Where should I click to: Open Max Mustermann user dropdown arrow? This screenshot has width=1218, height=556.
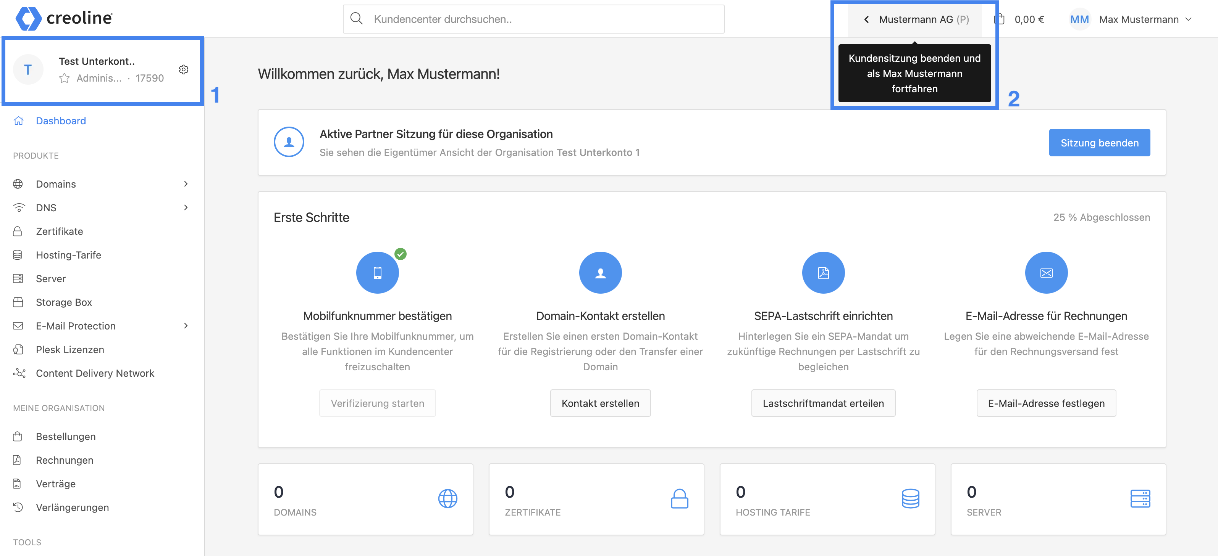click(1188, 19)
